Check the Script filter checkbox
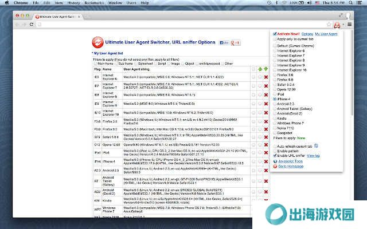The image size is (367, 229). [155, 64]
